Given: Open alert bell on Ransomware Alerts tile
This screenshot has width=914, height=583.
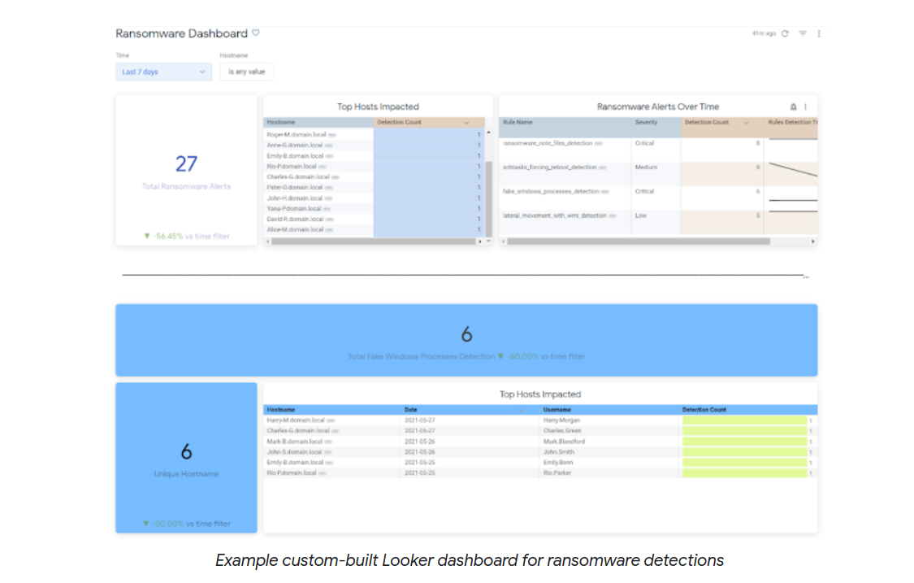Looking at the screenshot, I should tap(793, 107).
